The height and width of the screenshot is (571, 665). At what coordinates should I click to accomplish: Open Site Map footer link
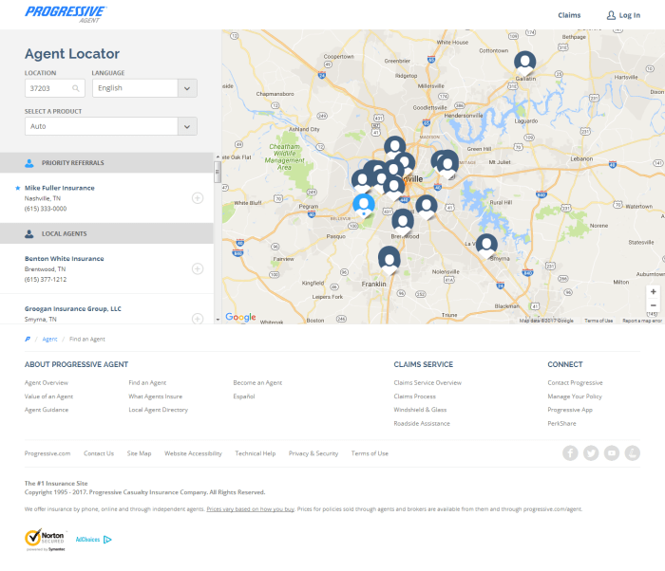click(139, 453)
